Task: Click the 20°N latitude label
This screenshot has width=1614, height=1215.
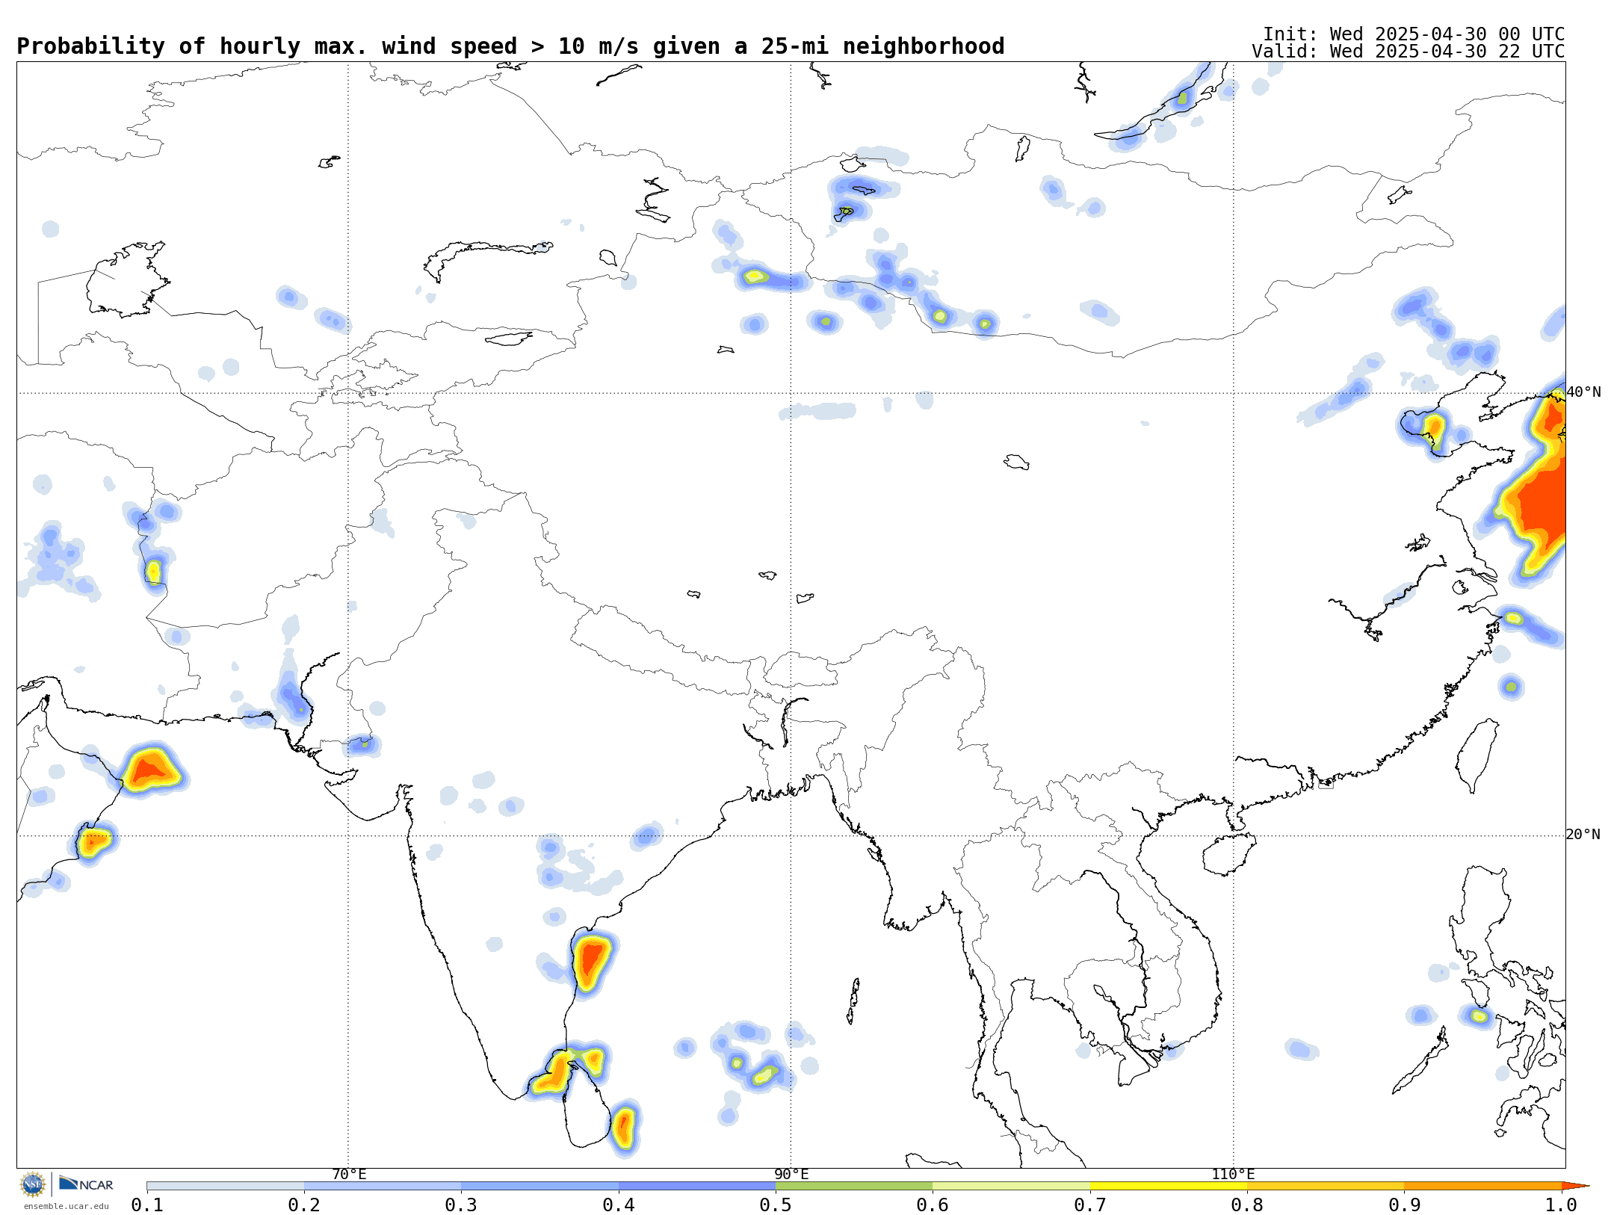Action: click(x=1583, y=835)
